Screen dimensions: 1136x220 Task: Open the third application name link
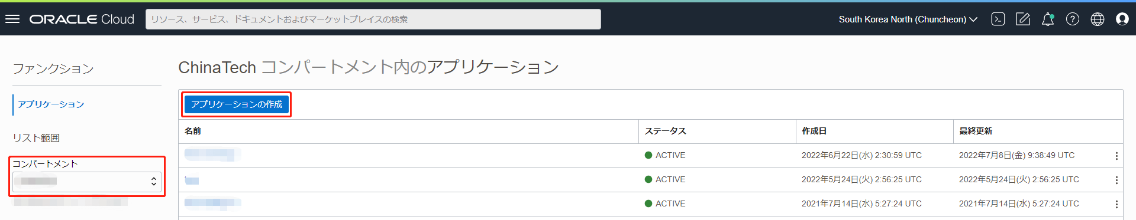[212, 203]
